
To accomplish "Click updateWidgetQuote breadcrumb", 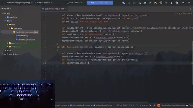I will click(x=103, y=105).
